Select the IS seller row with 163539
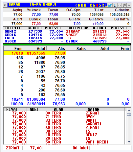The height and width of the screenshot is (152, 133). tap(98, 38)
